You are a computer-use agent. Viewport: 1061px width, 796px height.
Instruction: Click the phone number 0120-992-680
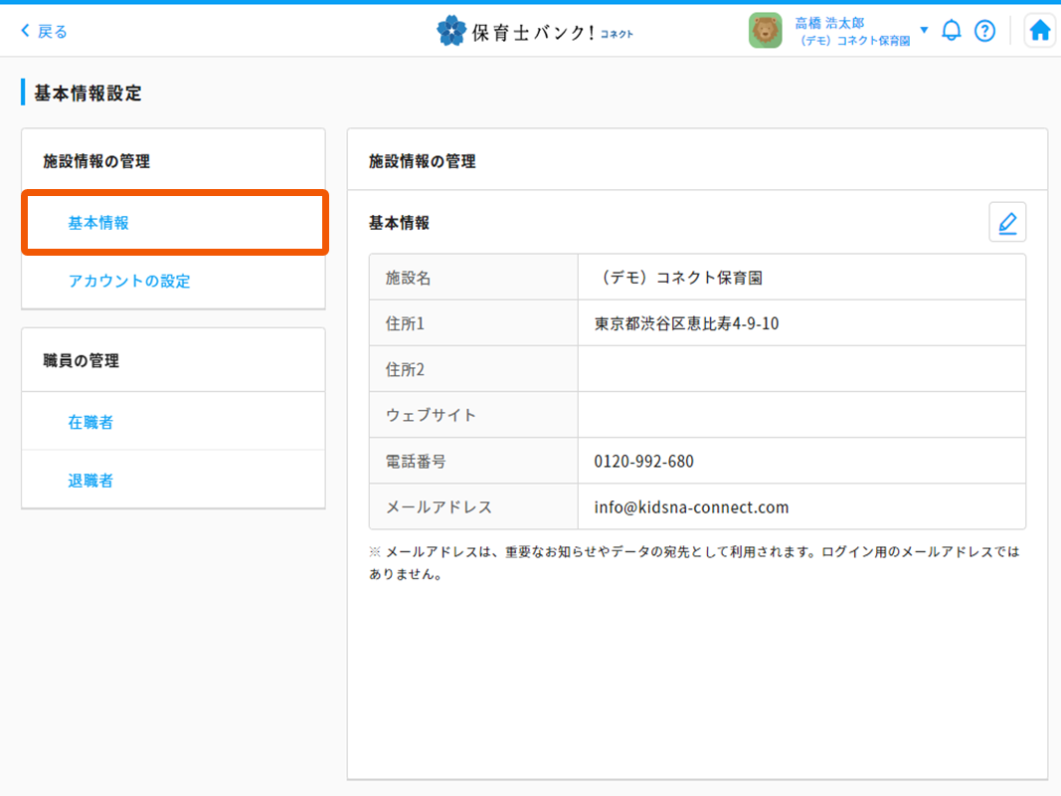point(643,461)
